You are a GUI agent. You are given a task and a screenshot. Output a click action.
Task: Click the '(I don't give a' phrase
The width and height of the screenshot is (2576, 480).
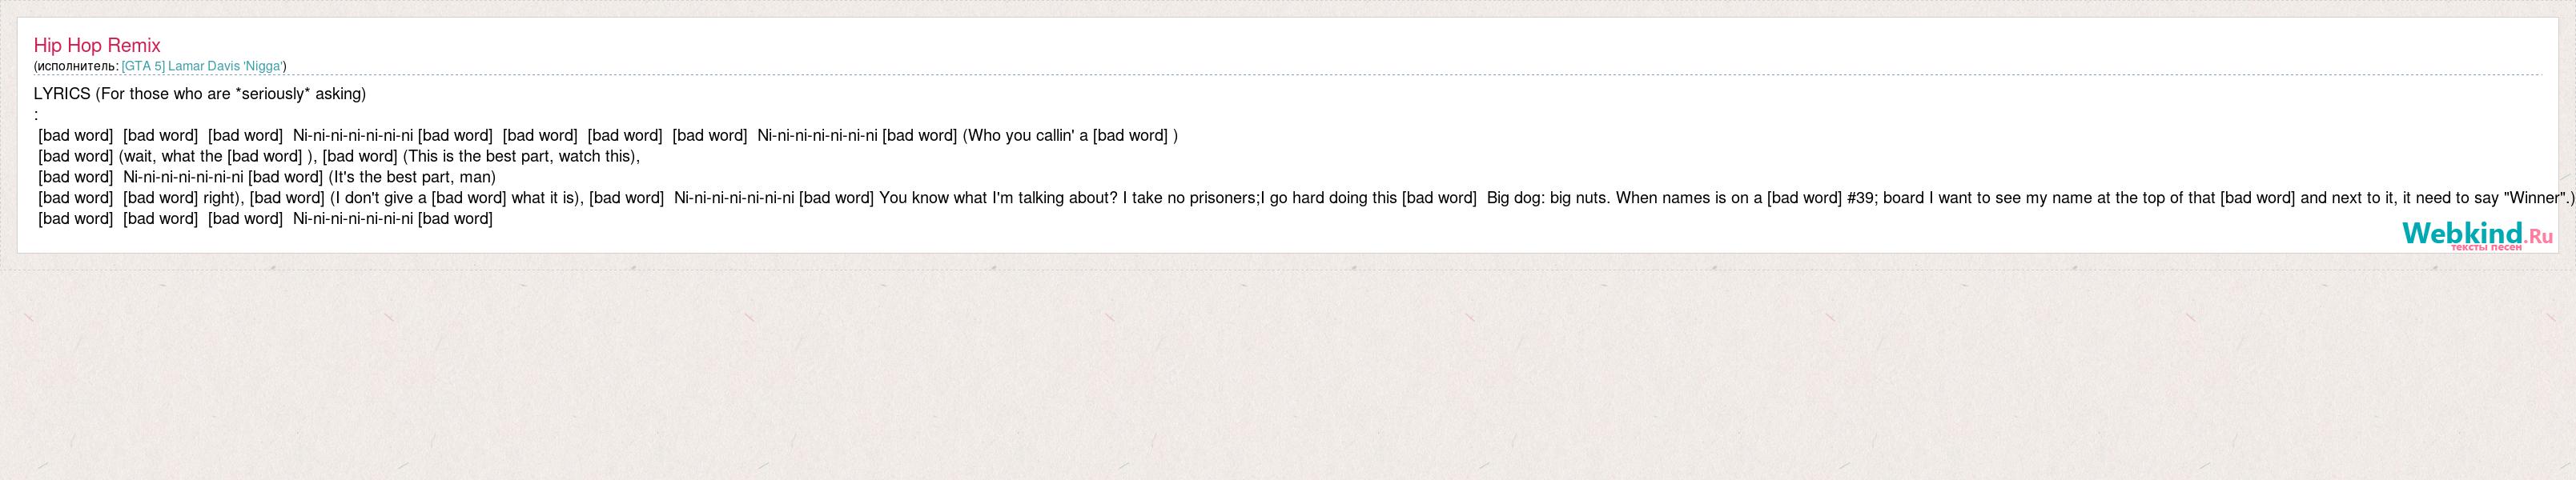click(x=378, y=198)
